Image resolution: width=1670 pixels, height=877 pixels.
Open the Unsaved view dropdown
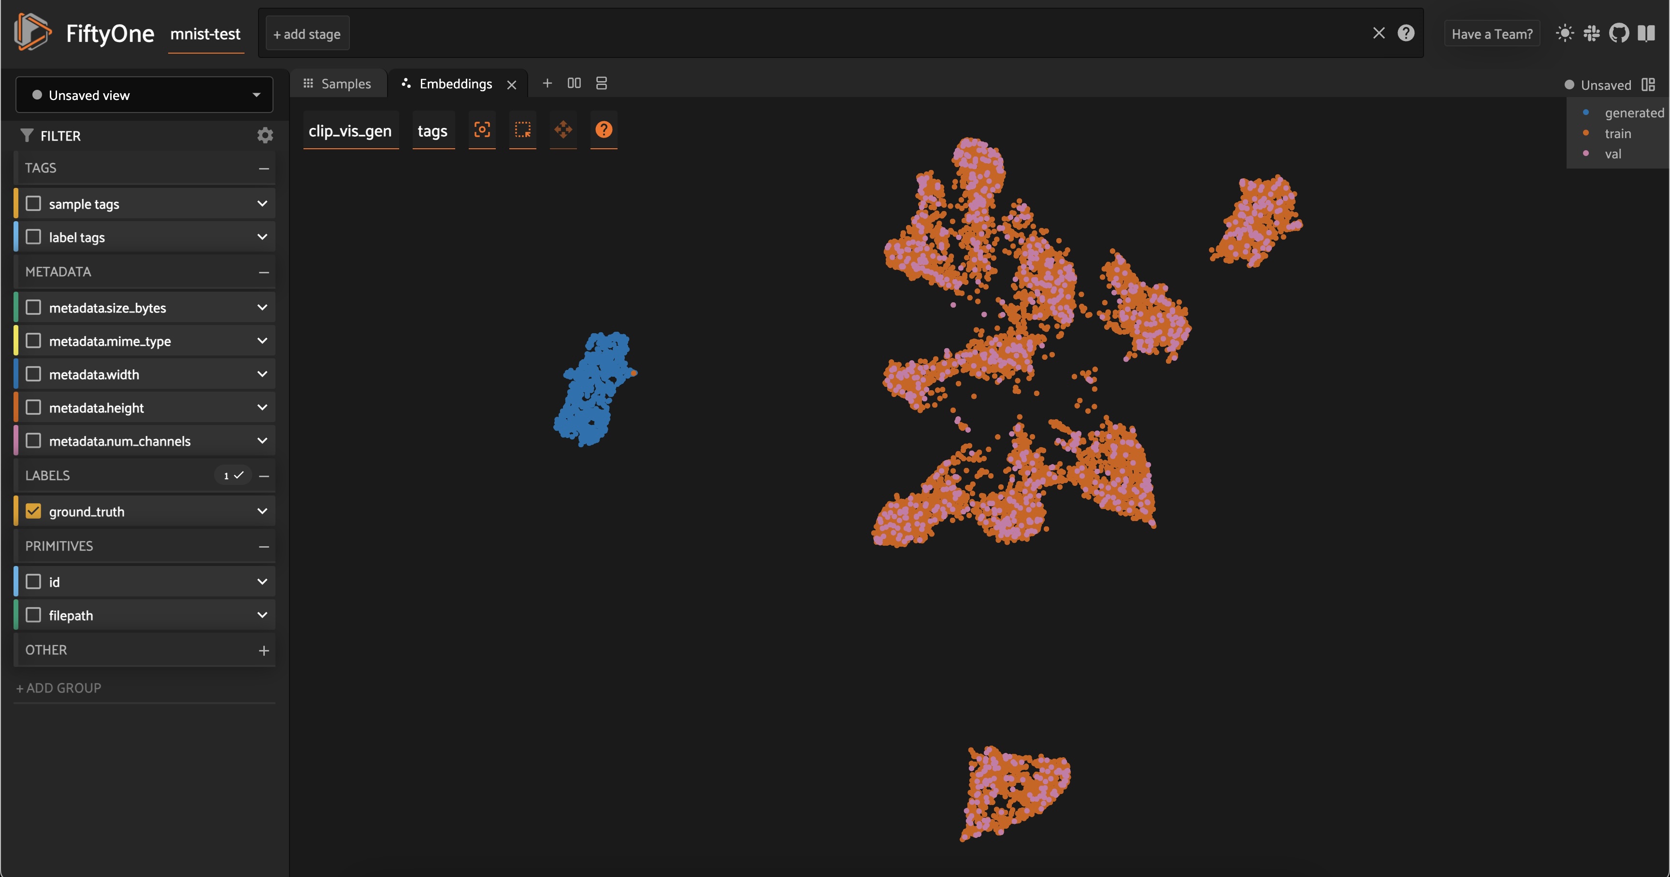click(144, 95)
